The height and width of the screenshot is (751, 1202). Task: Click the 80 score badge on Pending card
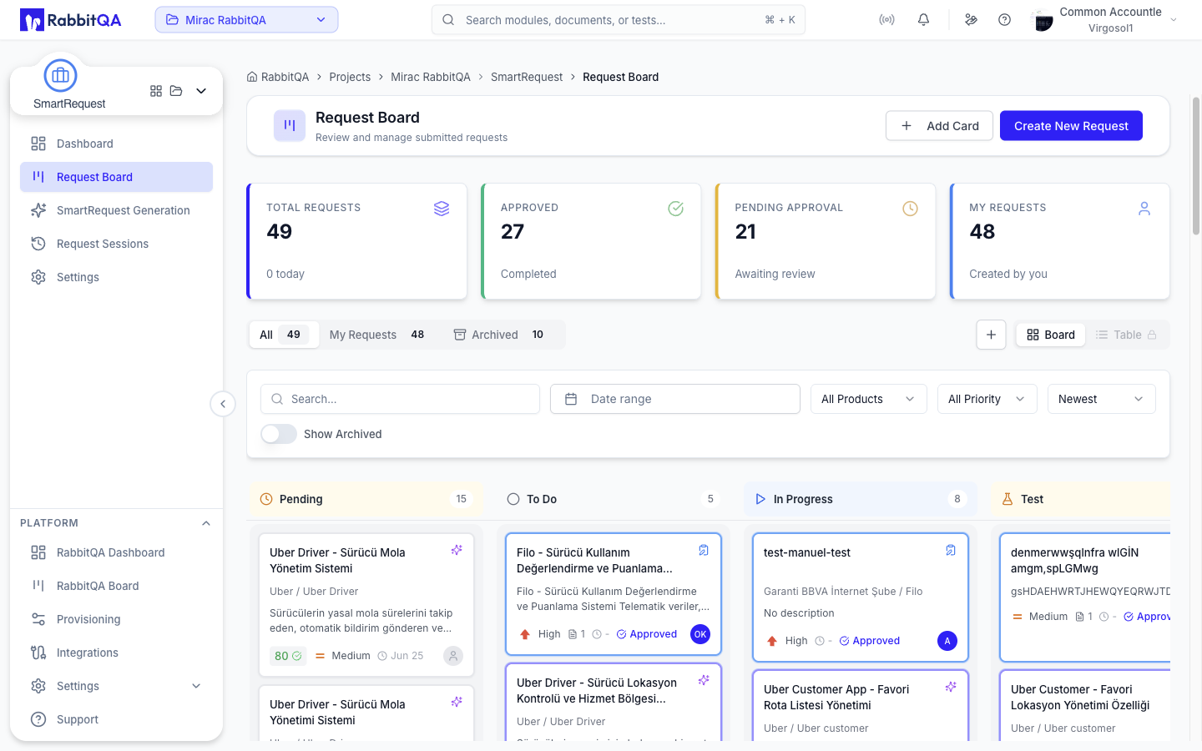(x=288, y=656)
